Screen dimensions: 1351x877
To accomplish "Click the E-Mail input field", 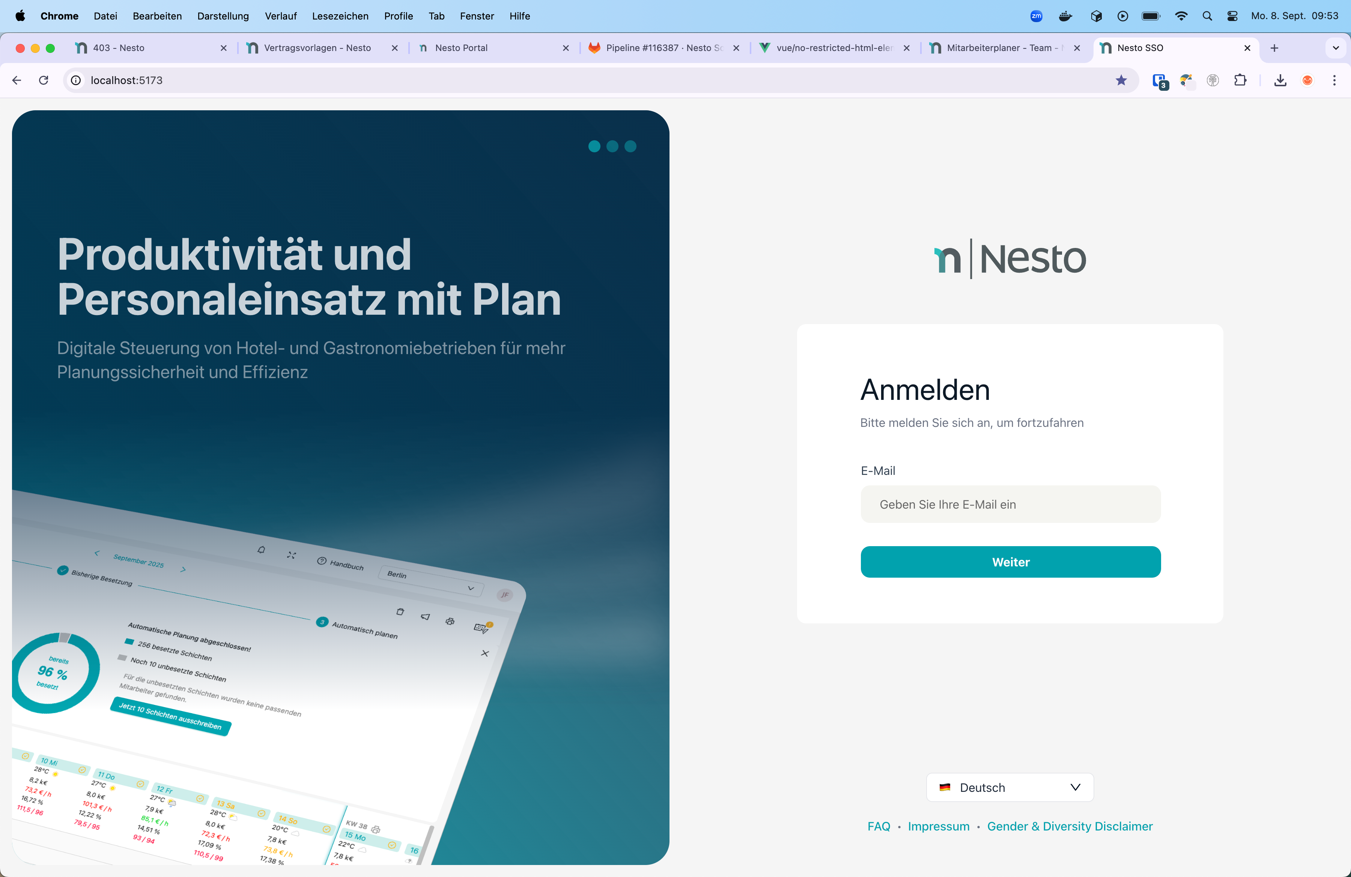I will (x=1010, y=504).
